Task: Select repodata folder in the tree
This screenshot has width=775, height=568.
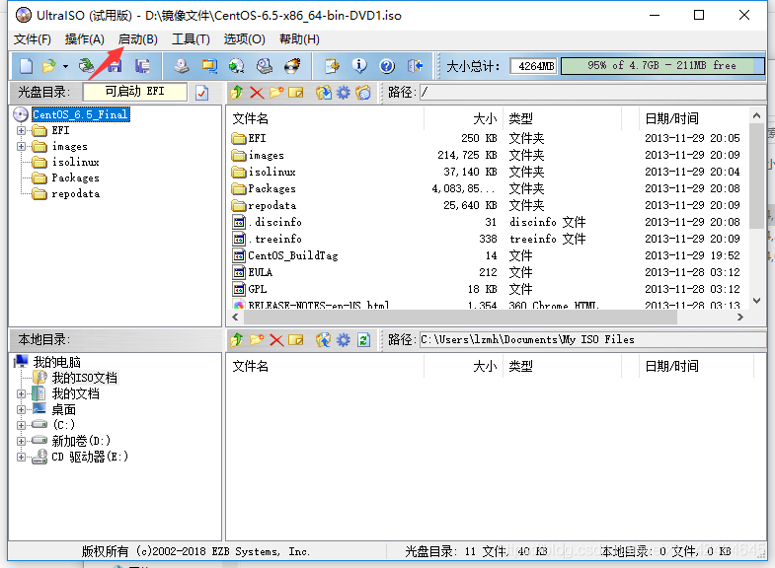Action: (76, 193)
